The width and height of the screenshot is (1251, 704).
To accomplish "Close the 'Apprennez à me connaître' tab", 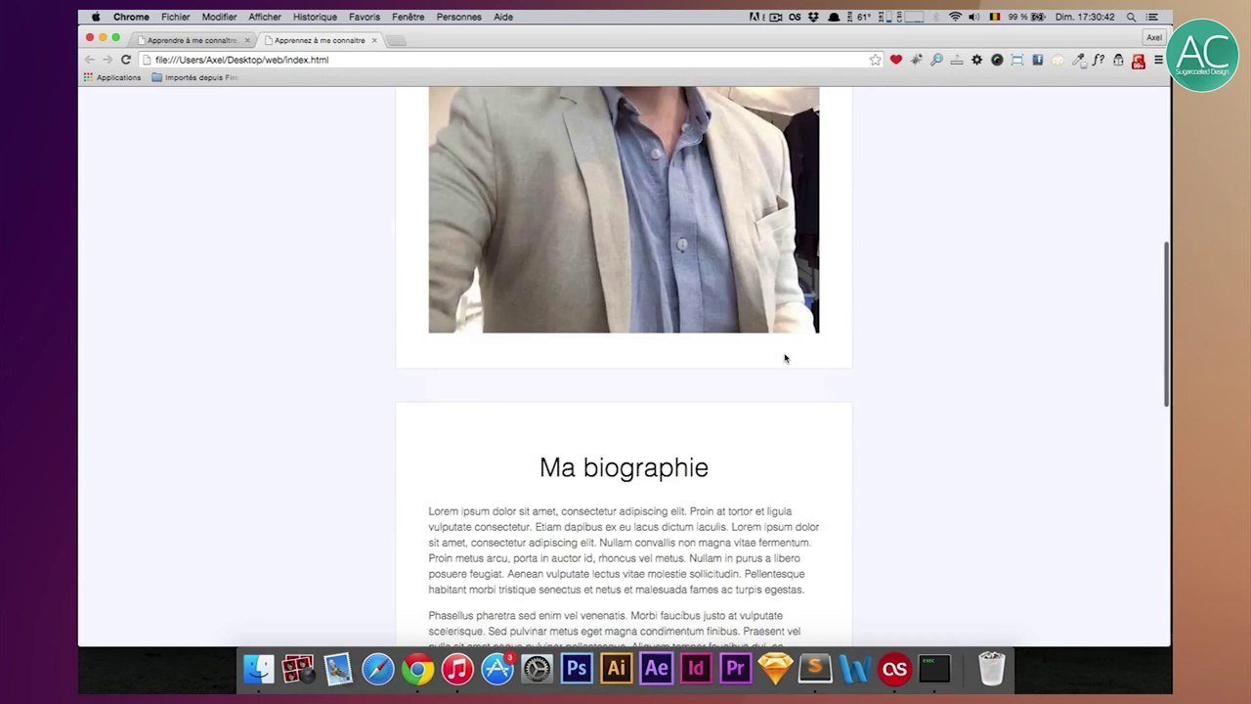I will point(374,40).
